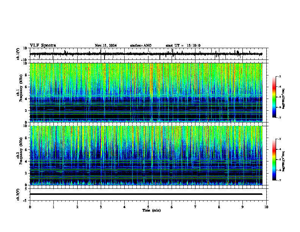
Task: Click the "ch.3(V)" axis label
Action: pos(18,194)
